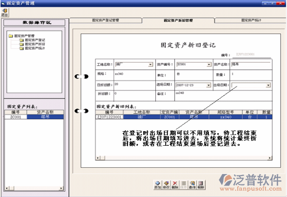
Task: Click the 进场日期 field showing 2007-12-23
Action: [193, 85]
